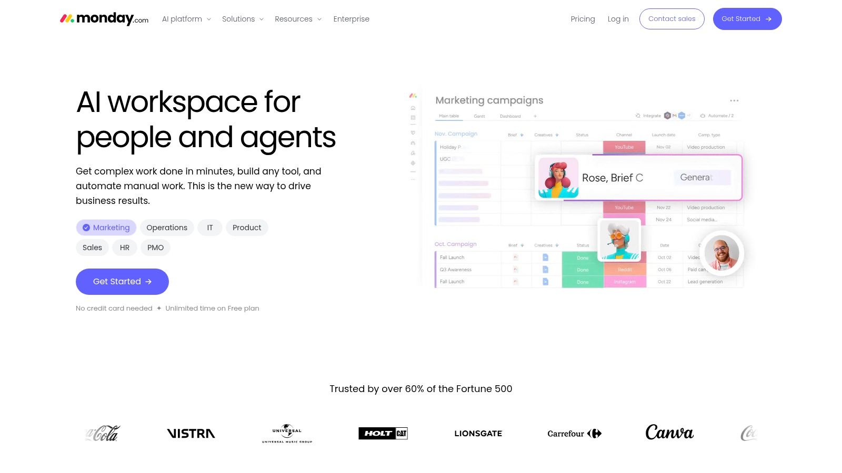Click the Canva logo
Viewport: 842px width, 473px height.
(669, 433)
